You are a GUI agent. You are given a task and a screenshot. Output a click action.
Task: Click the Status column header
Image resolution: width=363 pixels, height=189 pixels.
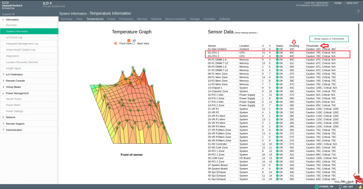tap(280, 46)
